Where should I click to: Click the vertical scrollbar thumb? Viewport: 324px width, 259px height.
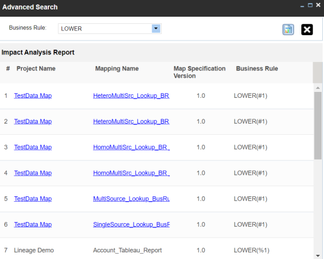[x=318, y=125]
